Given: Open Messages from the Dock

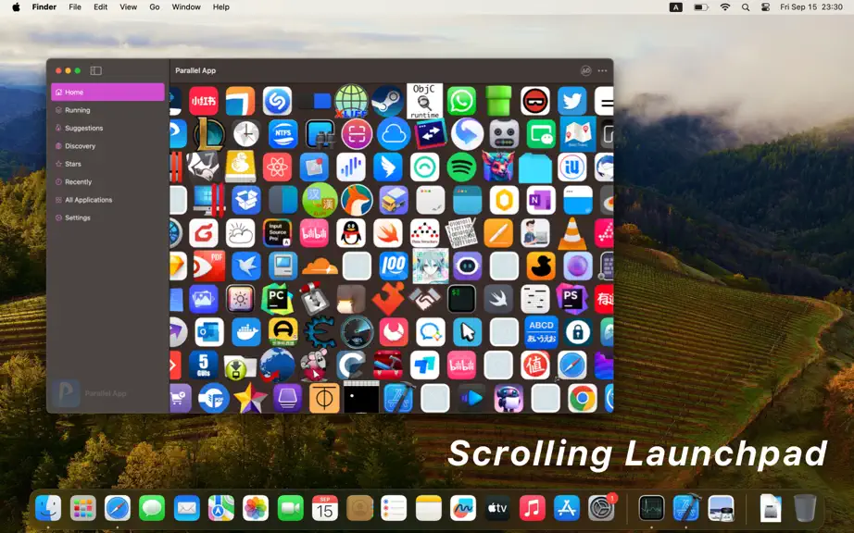Looking at the screenshot, I should pyautogui.click(x=152, y=509).
